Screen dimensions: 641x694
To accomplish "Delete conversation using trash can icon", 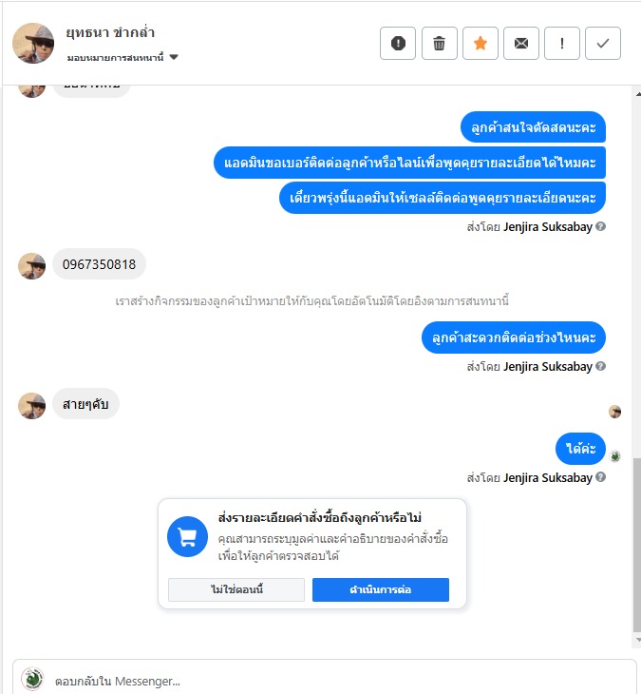I will pyautogui.click(x=439, y=44).
